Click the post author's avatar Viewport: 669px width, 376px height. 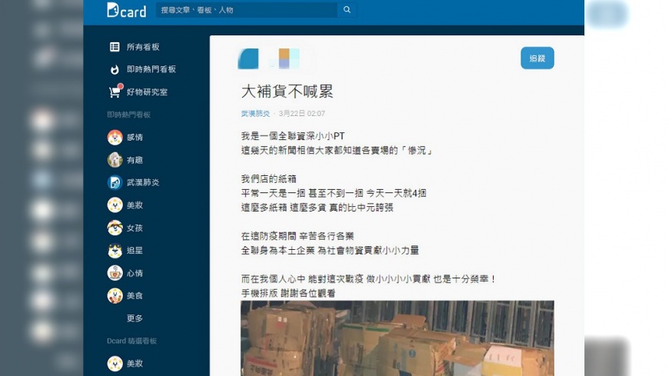248,58
